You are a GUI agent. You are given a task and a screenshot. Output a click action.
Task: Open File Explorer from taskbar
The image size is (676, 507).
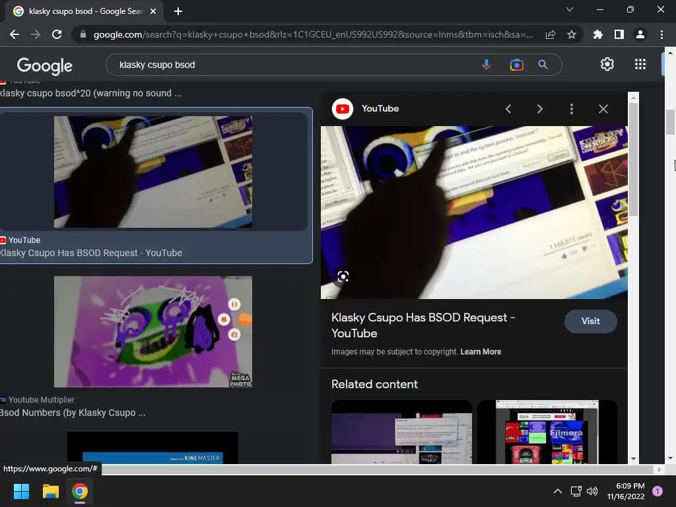coord(50,491)
